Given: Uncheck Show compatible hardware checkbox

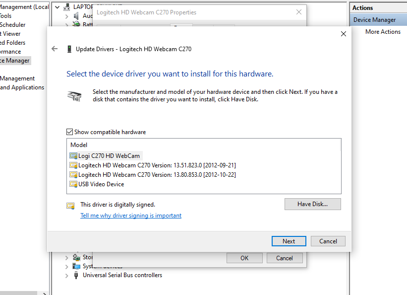Looking at the screenshot, I should [69, 132].
